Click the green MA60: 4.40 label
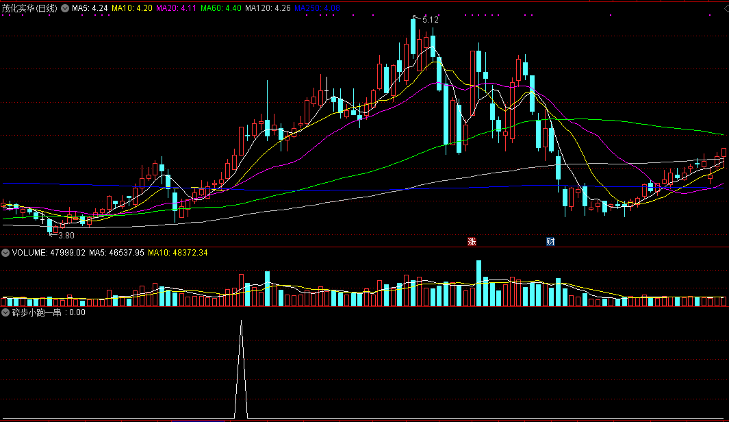The height and width of the screenshot is (422, 729). 221,8
